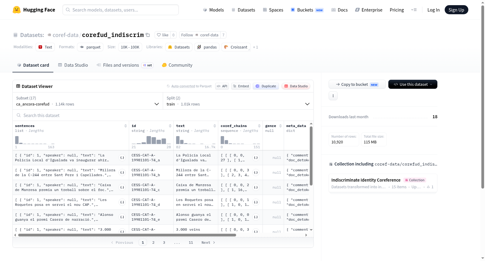Focus the Search models, datasets, users field
This screenshot has height=261, width=485.
121,10
